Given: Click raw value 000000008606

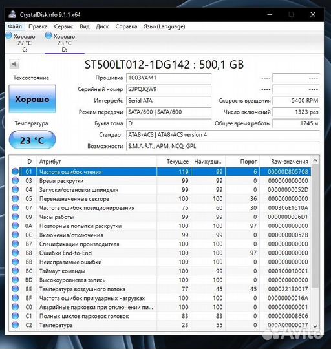Looking at the screenshot, I should [288, 316].
